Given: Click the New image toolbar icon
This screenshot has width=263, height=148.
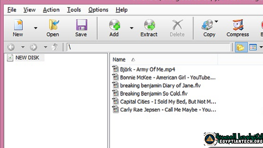Looking at the screenshot, I should tap(18, 25).
